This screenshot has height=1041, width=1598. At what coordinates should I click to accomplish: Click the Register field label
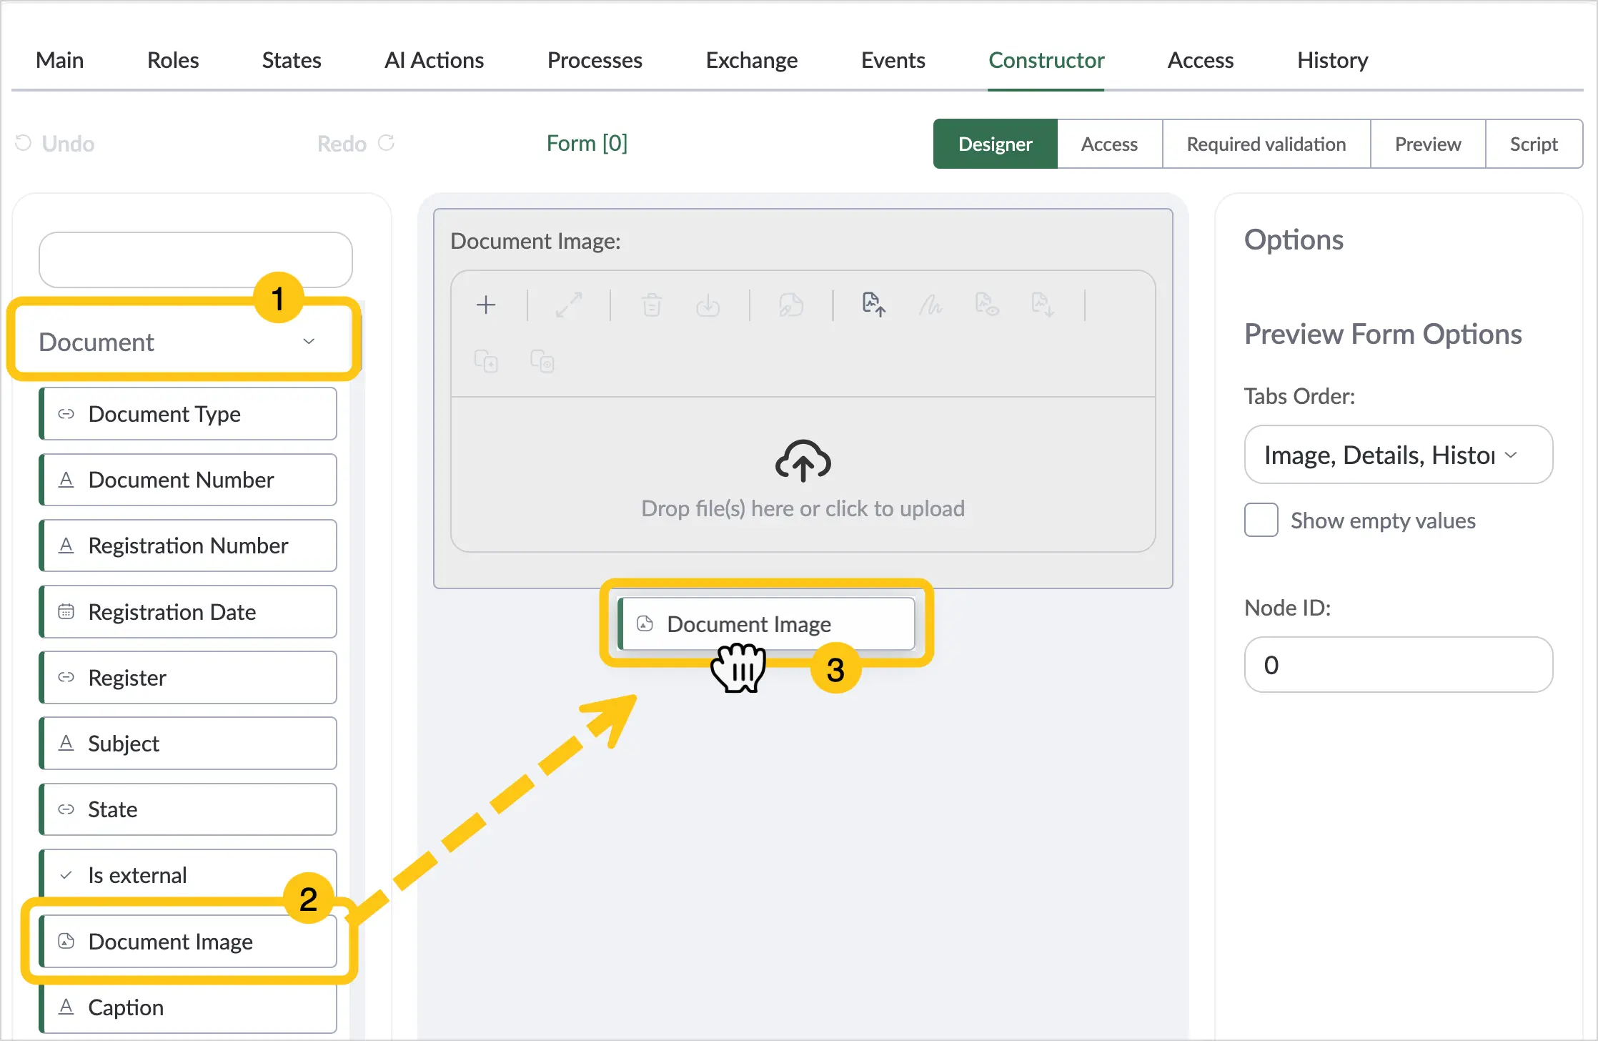[127, 678]
